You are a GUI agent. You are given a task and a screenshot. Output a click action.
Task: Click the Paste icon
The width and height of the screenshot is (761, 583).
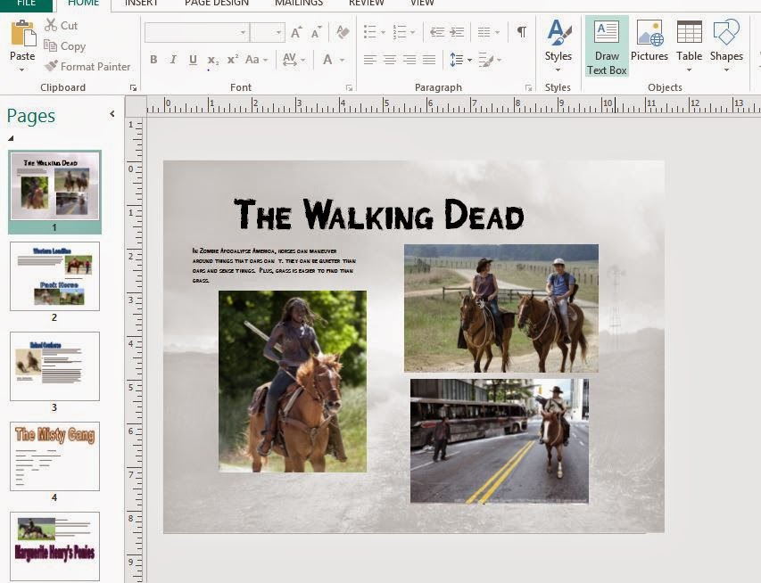pos(22,33)
